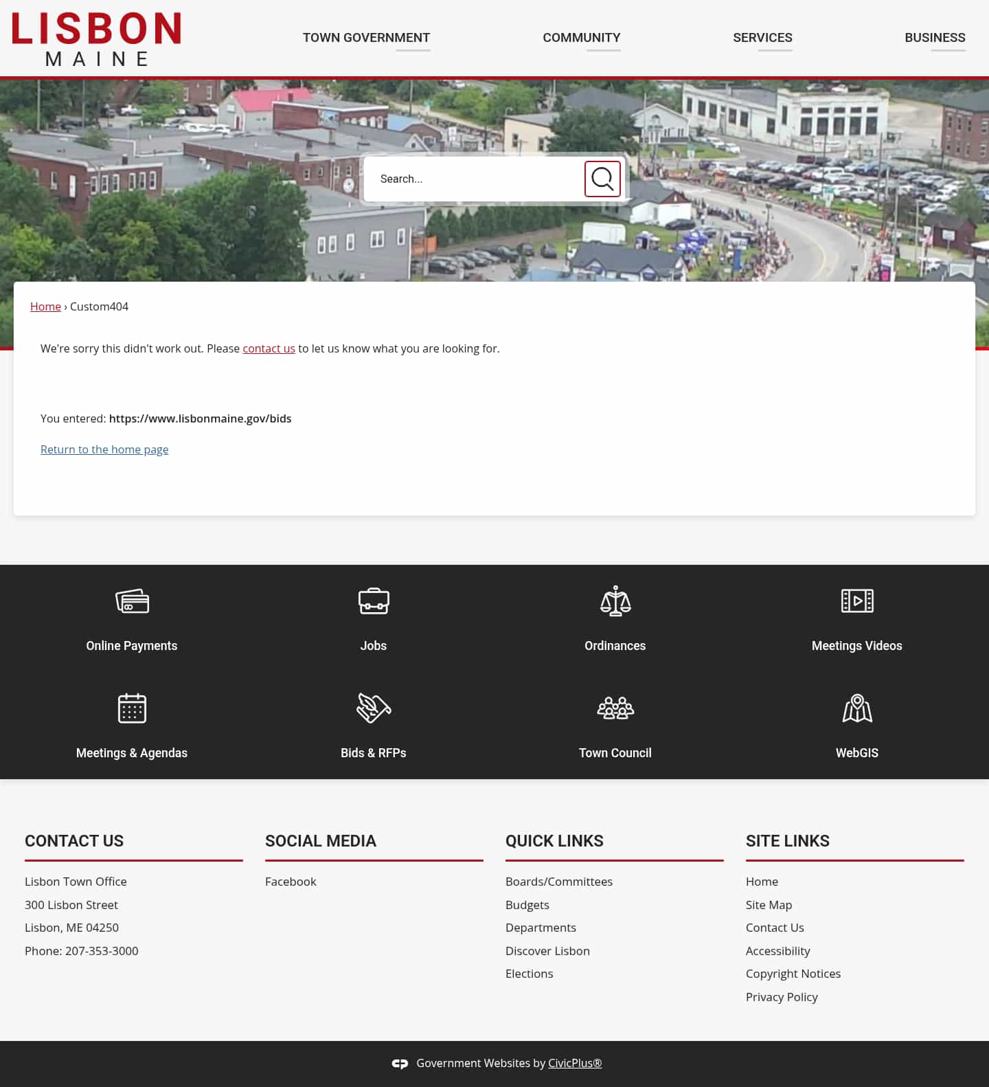989x1087 pixels.
Task: Click the Custom404 breadcrumb text
Action: [99, 306]
